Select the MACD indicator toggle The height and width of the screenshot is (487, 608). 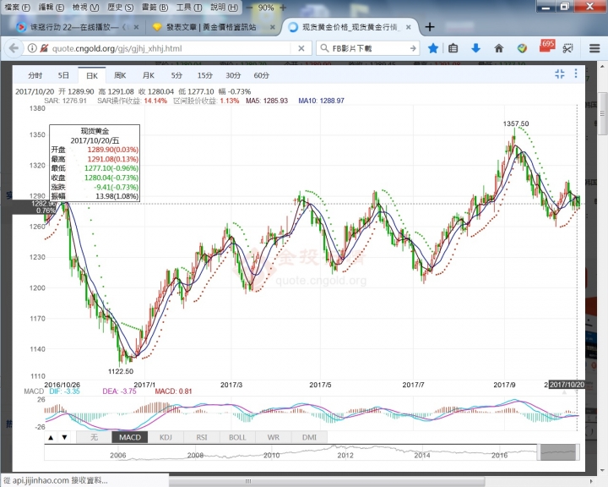tap(129, 437)
